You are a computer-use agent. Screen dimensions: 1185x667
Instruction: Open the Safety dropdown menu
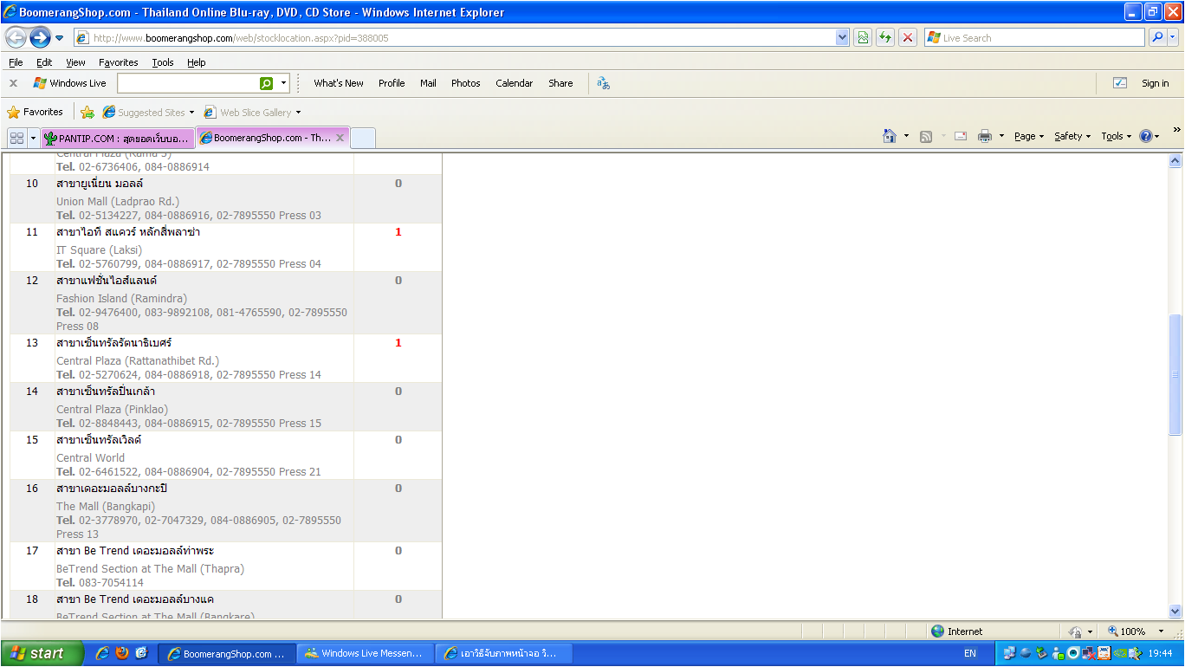pos(1072,136)
